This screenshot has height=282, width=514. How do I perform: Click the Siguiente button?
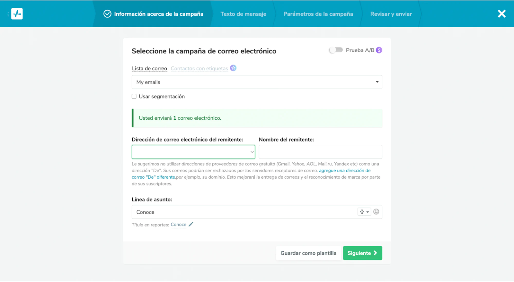(362, 253)
